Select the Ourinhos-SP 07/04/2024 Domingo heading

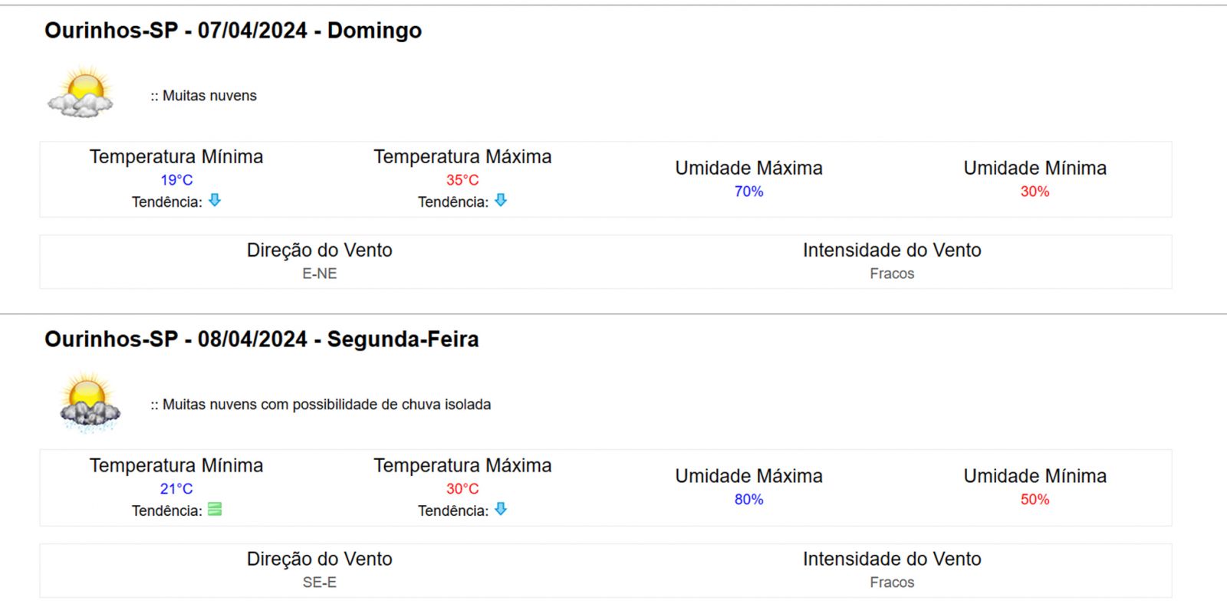pyautogui.click(x=233, y=31)
